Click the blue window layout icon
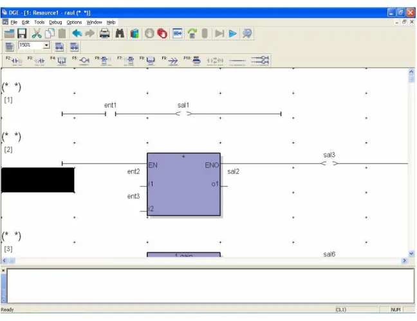 [178, 33]
